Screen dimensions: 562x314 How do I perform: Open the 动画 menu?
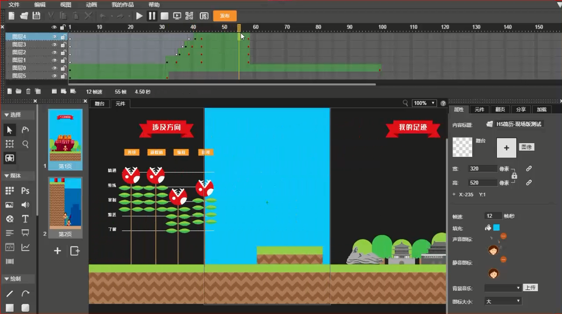[x=92, y=5]
